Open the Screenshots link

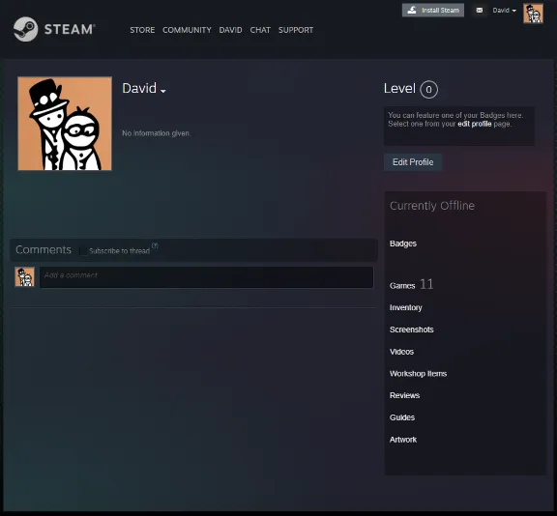411,330
